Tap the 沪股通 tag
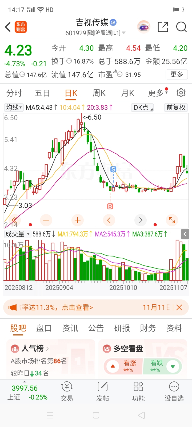This screenshot has width=192, height=427. [x=103, y=33]
